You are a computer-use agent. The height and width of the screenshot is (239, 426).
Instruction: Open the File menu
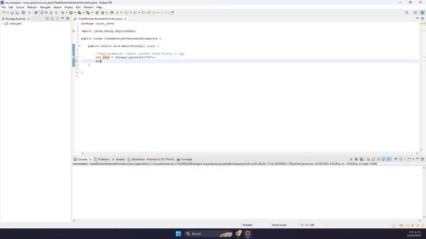(x=3, y=7)
